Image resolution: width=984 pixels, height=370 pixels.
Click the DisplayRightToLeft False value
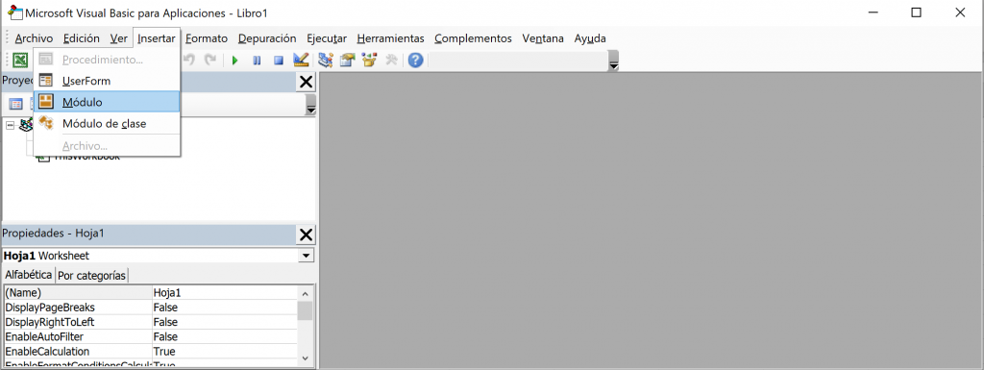tap(224, 322)
